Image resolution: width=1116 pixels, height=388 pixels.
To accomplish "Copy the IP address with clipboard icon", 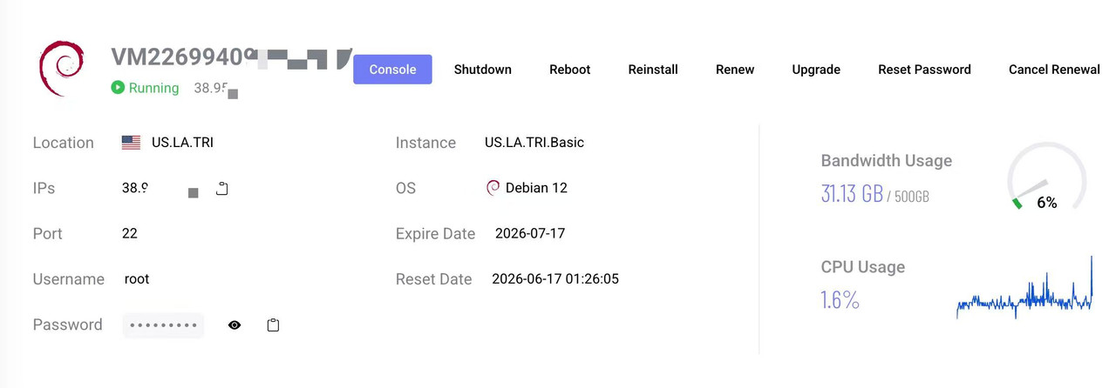I will click(222, 188).
